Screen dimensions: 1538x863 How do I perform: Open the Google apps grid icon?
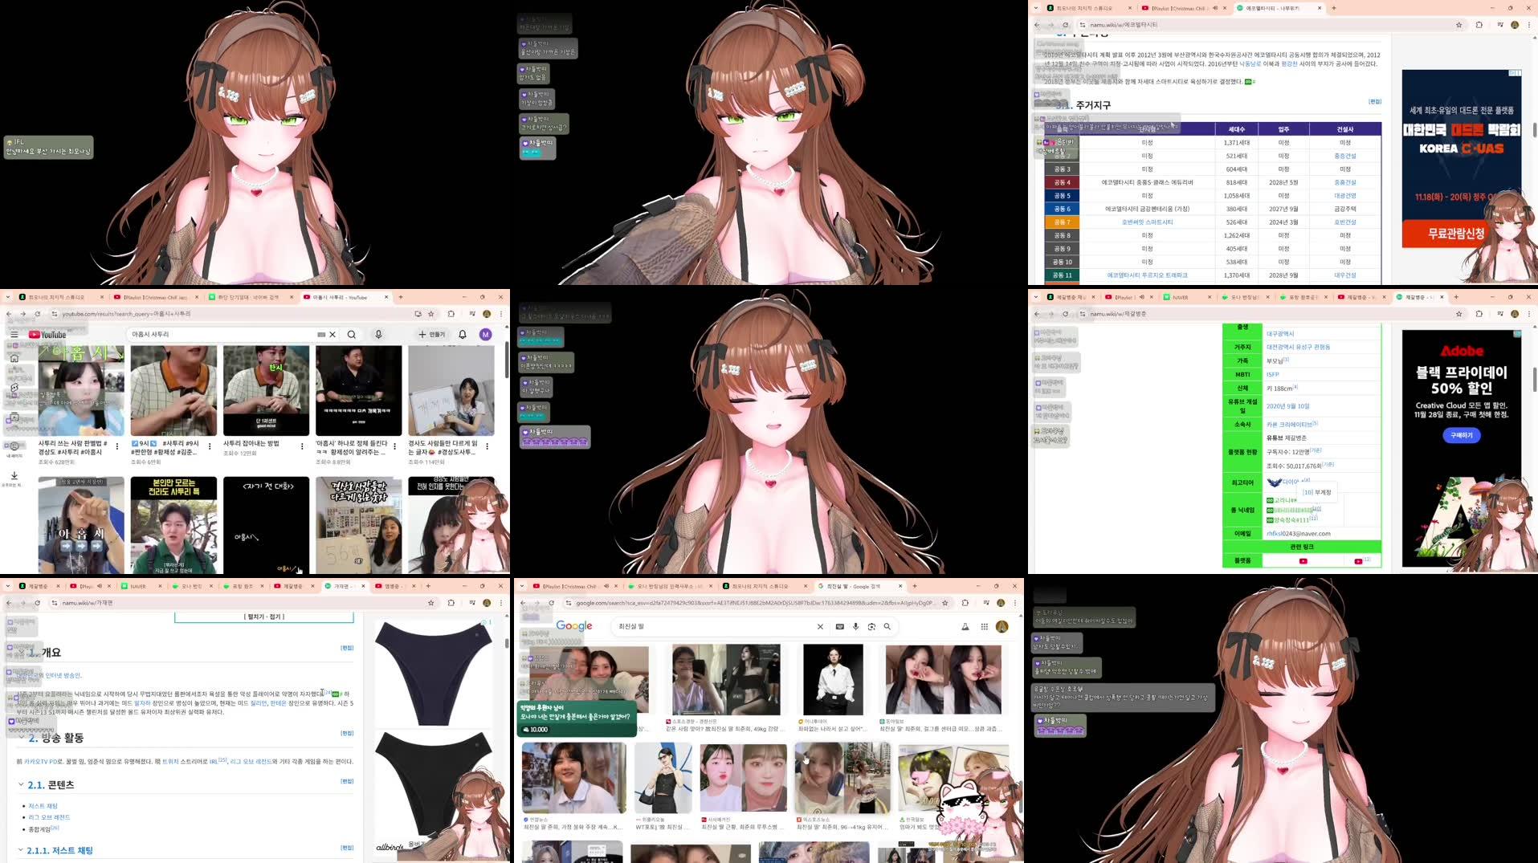pos(984,626)
